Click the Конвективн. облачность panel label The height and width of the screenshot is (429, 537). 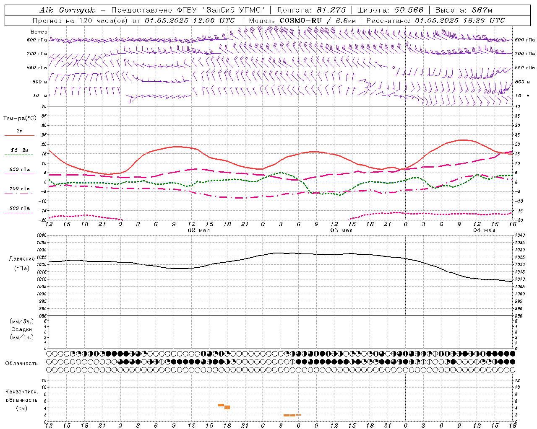point(21,395)
